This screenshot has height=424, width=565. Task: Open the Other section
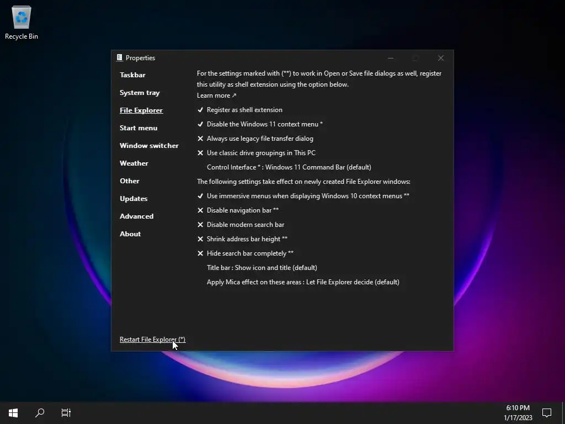(x=130, y=181)
